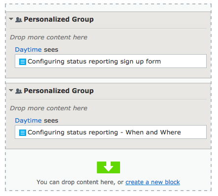Open Daytime visitor group above sign up form
The width and height of the screenshot is (218, 196).
tap(28, 50)
